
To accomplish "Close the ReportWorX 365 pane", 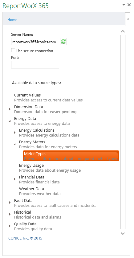I will pos(129,5).
